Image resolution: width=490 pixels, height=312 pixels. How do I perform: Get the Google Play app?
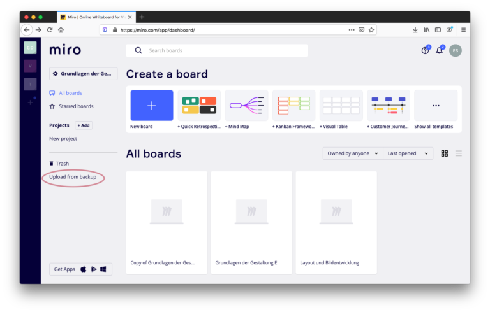click(94, 269)
